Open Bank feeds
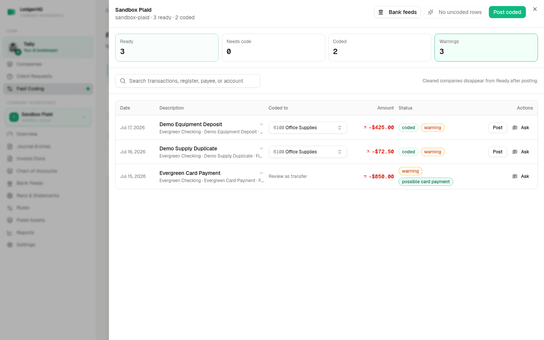 [x=397, y=12]
